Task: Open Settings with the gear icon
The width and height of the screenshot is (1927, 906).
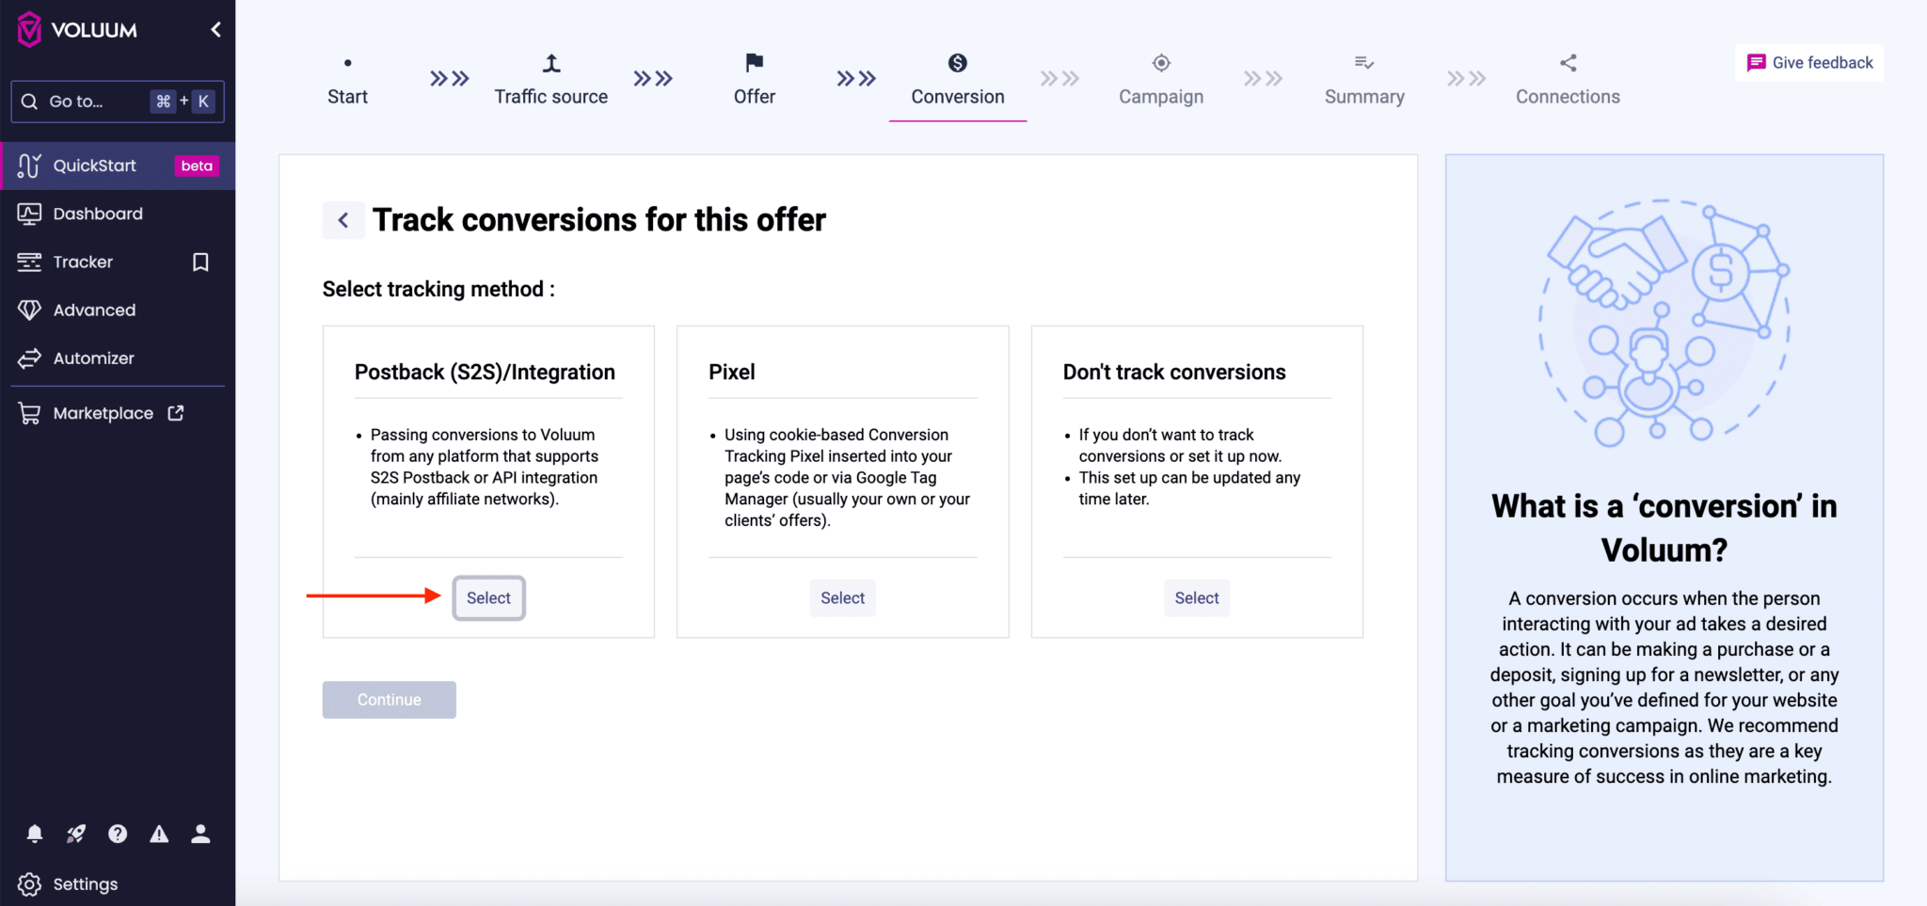Action: pos(28,883)
